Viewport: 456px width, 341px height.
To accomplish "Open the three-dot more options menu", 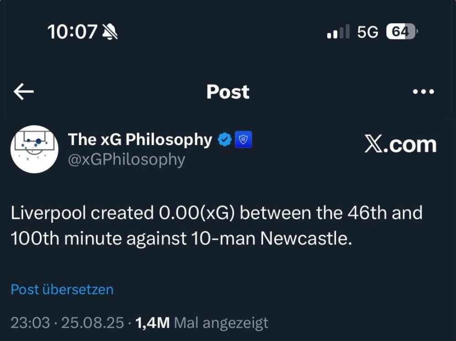I will pyautogui.click(x=423, y=92).
